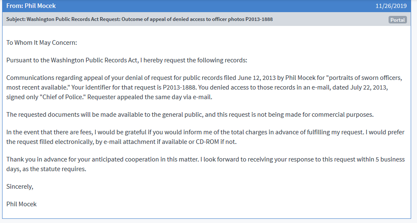Click the paragraph starting "Thank you in advance"
The image size is (417, 223).
[x=205, y=164]
